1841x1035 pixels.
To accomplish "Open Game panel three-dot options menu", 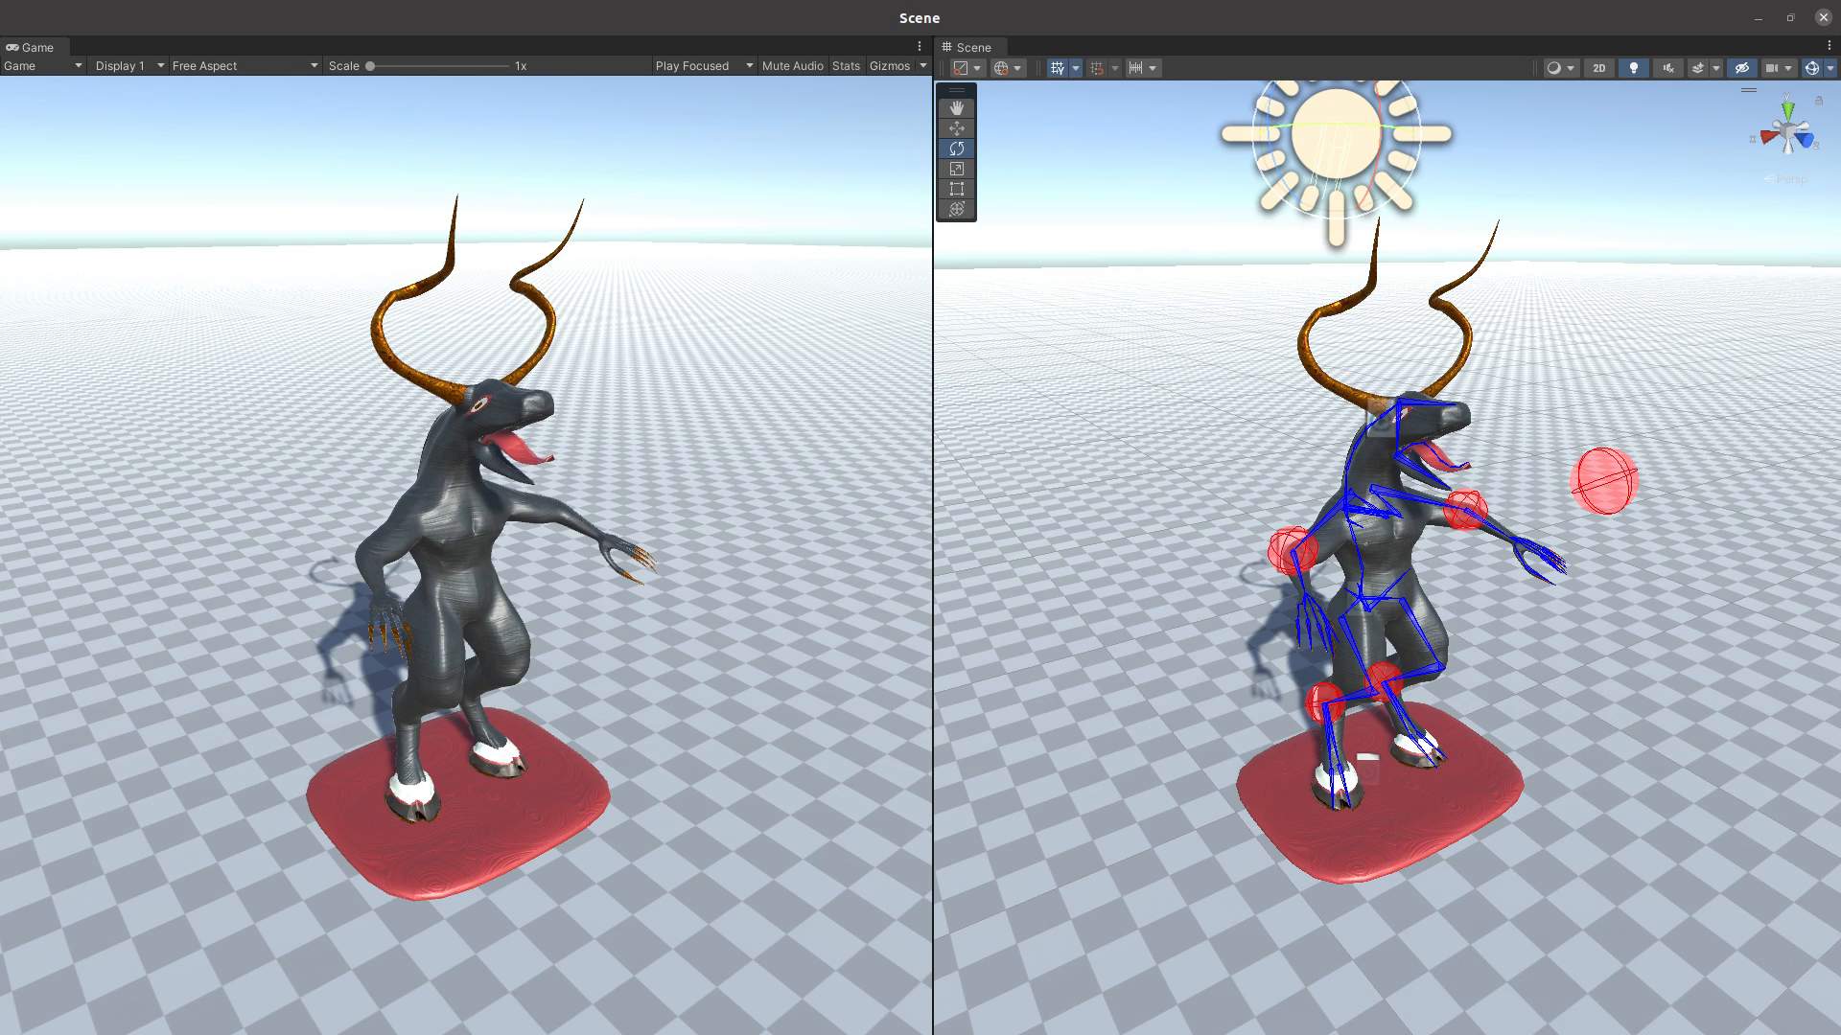I will 920,46.
